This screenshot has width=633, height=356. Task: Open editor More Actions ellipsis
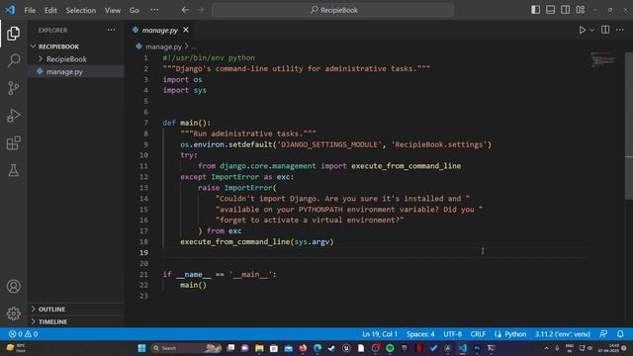point(620,30)
